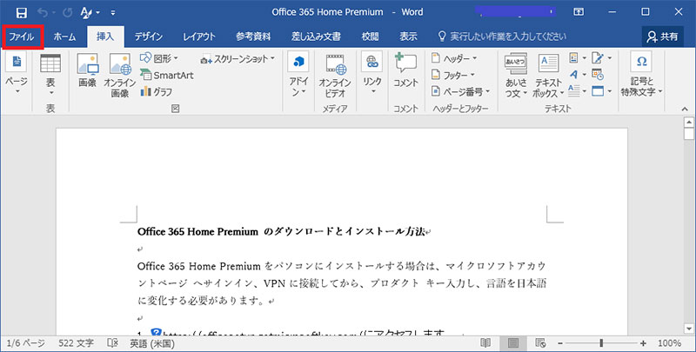The width and height of the screenshot is (696, 352).
Task: Insert picture with 画像 icon
Action: click(88, 71)
